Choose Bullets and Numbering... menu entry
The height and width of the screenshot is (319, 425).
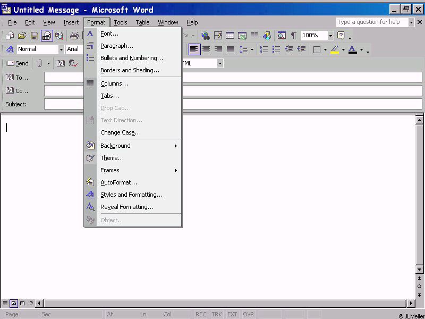pyautogui.click(x=132, y=58)
